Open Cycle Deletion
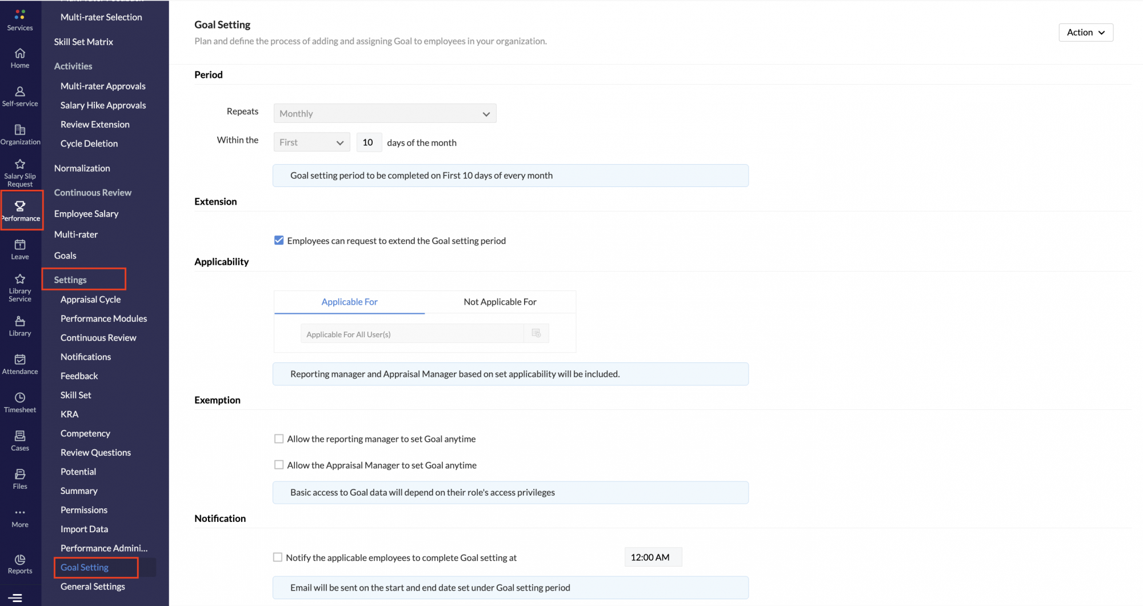 tap(89, 143)
